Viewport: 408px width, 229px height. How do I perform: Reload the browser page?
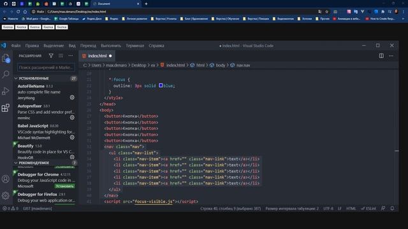coord(18,11)
